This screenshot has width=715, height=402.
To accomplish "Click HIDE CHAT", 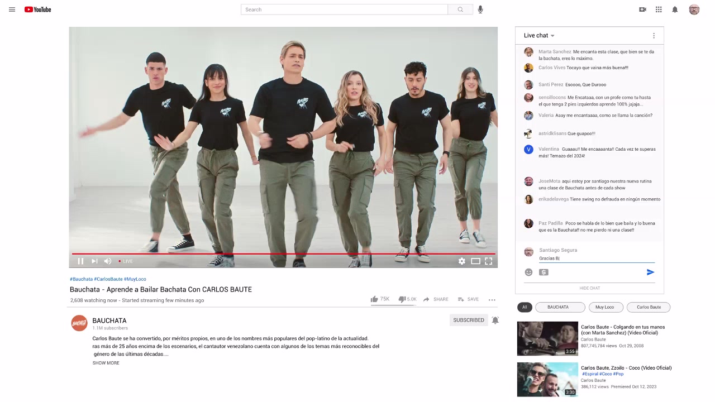I will (590, 288).
